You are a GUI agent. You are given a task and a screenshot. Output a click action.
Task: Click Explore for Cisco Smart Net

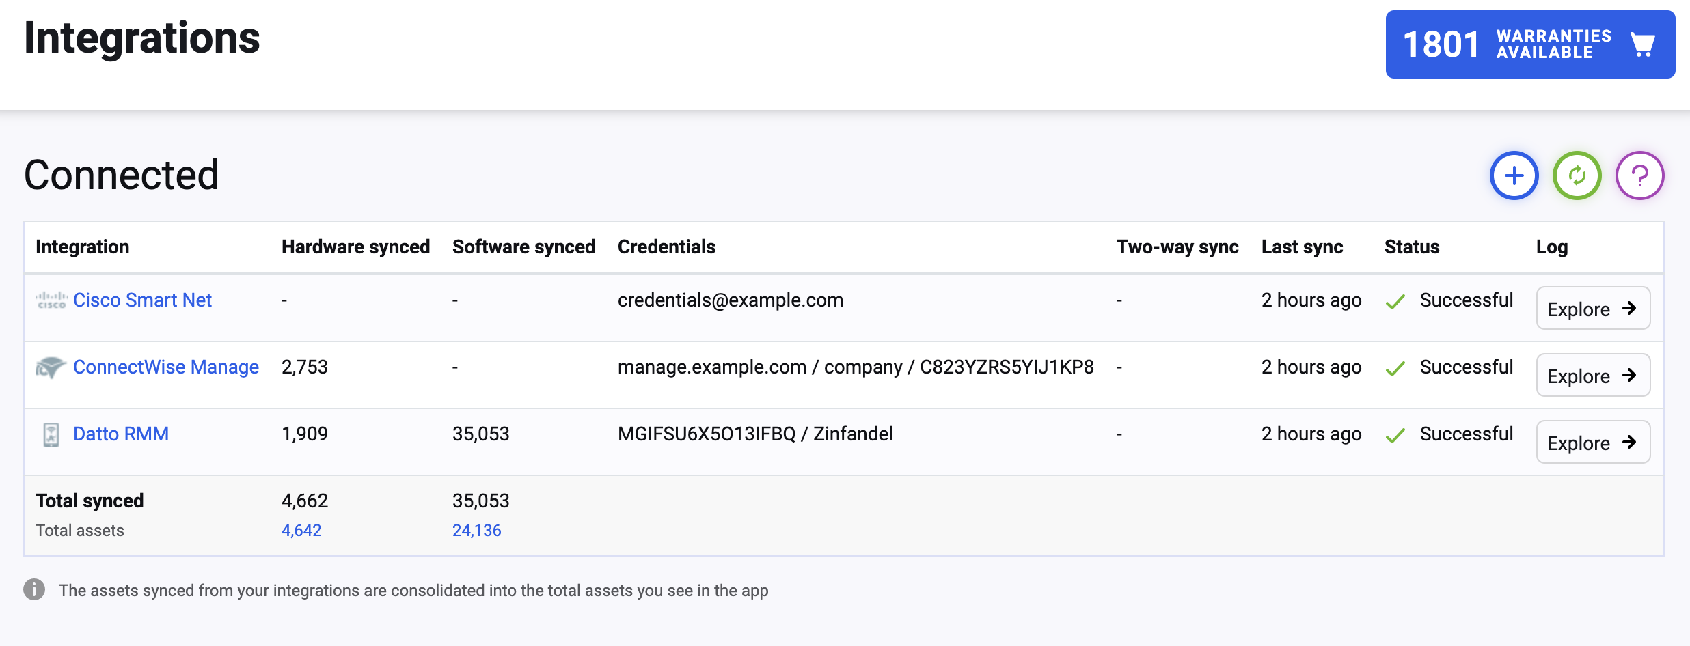[x=1593, y=308]
